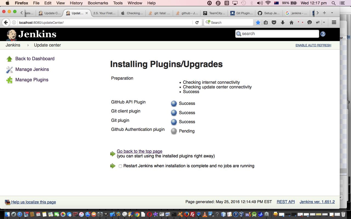Viewport: 351px width, 219px height.
Task: Click the Pocket icon in Firefox toolbar
Action: point(274,22)
